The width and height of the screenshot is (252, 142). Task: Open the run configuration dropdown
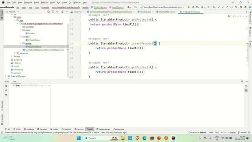162,7
